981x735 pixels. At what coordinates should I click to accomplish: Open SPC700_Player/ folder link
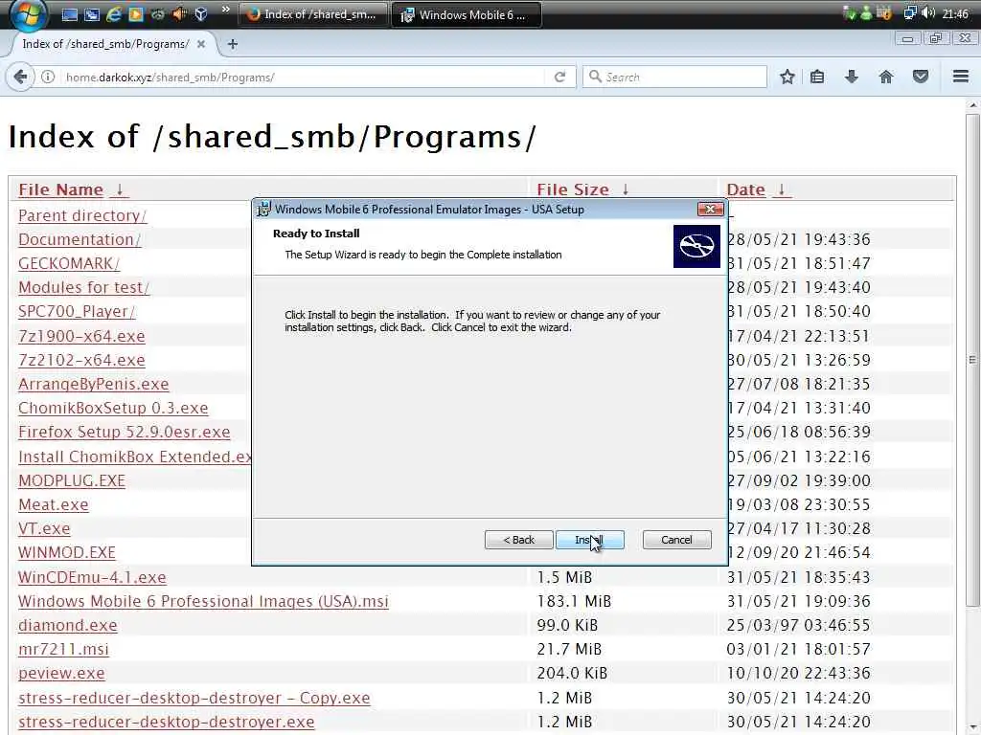[77, 311]
